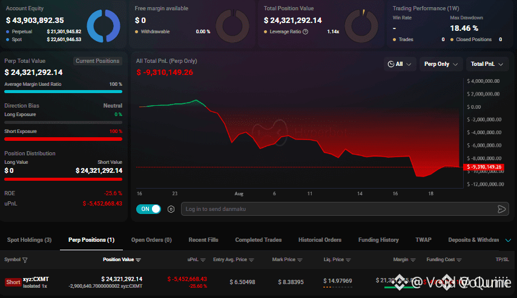Click the Symbol filter funnel icon

tap(25, 260)
